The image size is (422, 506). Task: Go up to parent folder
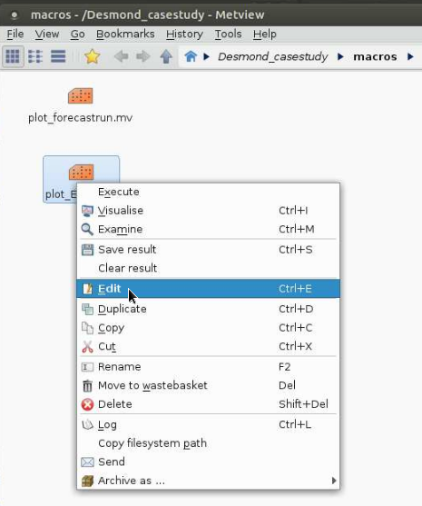[x=166, y=57]
